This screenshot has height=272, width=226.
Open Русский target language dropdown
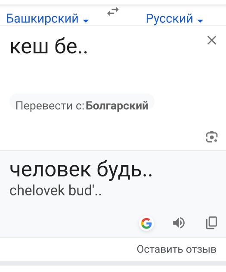tap(174, 19)
